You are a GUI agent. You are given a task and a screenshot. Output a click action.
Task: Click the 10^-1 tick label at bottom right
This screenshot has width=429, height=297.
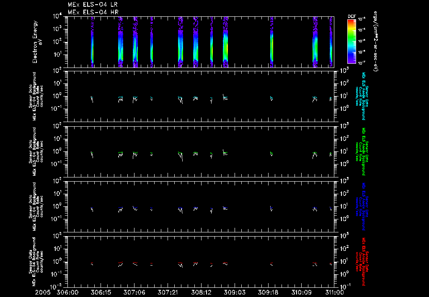344,287
